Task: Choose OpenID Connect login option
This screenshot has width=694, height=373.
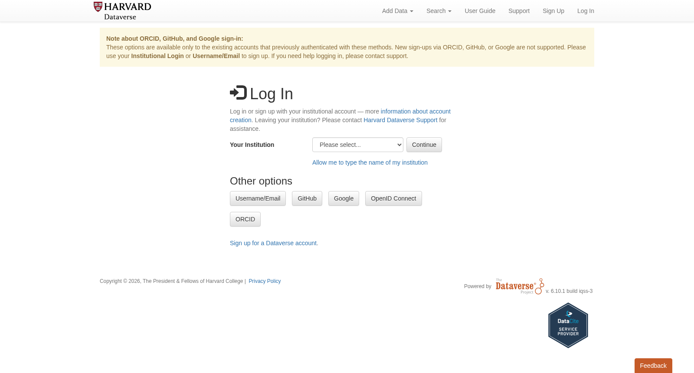Action: [x=393, y=198]
